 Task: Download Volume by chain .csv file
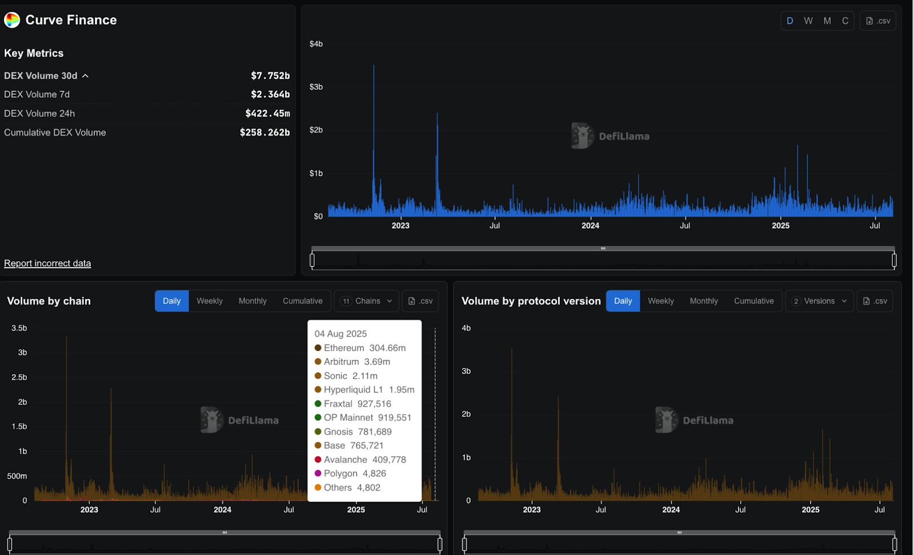[420, 301]
